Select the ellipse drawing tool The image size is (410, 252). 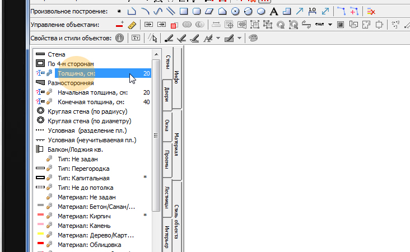260,11
